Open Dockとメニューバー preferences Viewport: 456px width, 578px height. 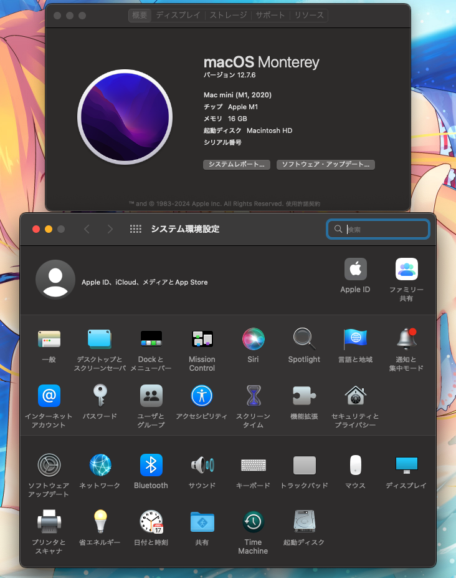[151, 339]
